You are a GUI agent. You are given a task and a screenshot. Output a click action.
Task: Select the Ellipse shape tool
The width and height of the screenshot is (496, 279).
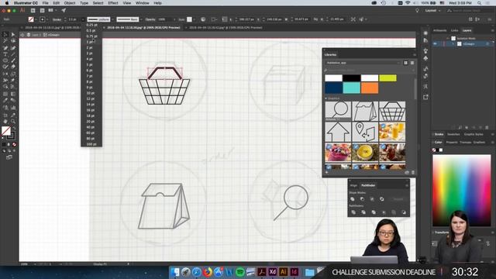(x=5, y=60)
